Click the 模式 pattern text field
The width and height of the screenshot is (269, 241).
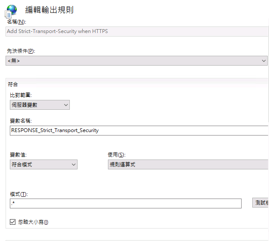(126, 203)
